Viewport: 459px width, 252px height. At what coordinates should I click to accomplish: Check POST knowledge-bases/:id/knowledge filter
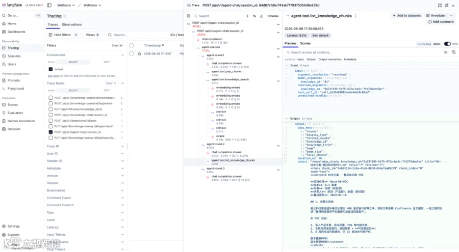(50, 98)
